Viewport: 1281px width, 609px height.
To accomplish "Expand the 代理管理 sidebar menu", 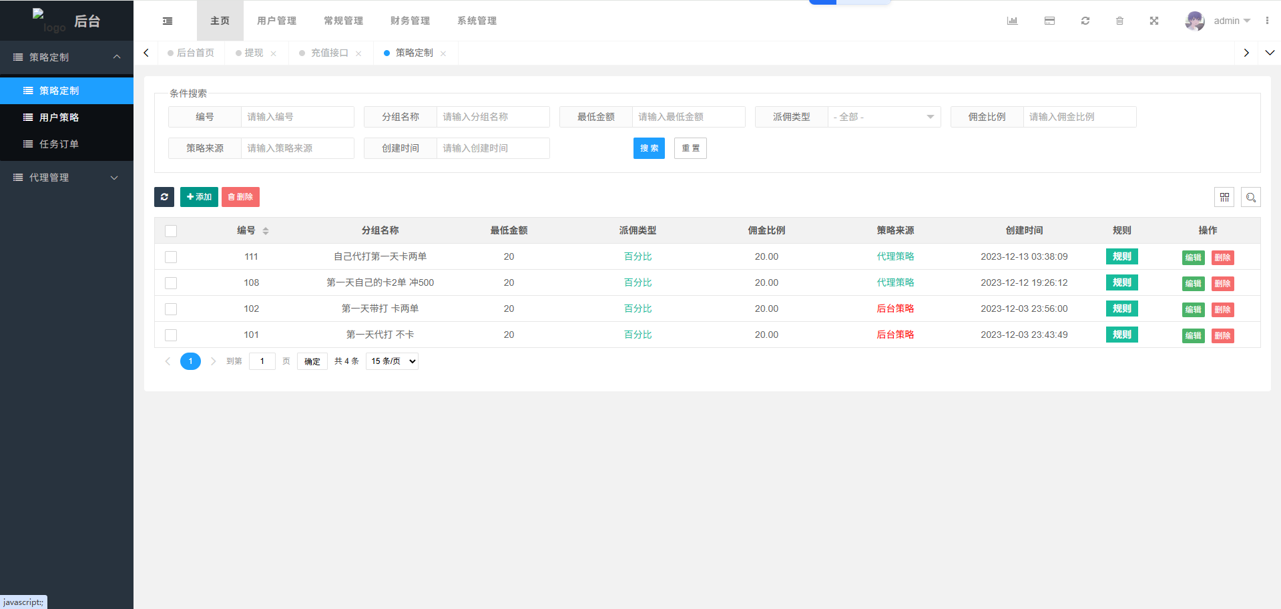I will coord(67,178).
